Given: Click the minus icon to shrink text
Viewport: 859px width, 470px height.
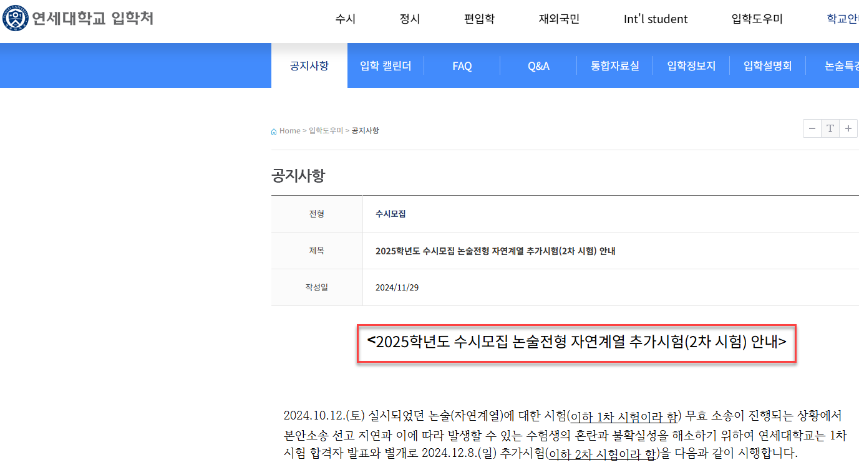Looking at the screenshot, I should (812, 128).
